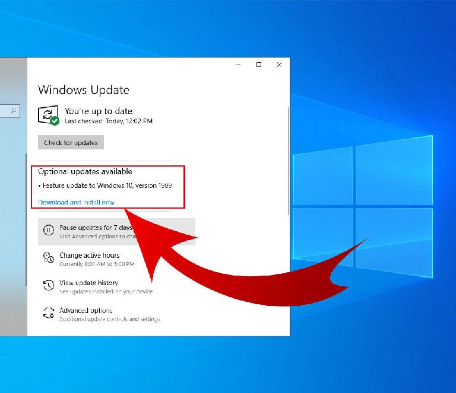The height and width of the screenshot is (393, 456).
Task: Click the Windows Update heading
Action: point(84,90)
